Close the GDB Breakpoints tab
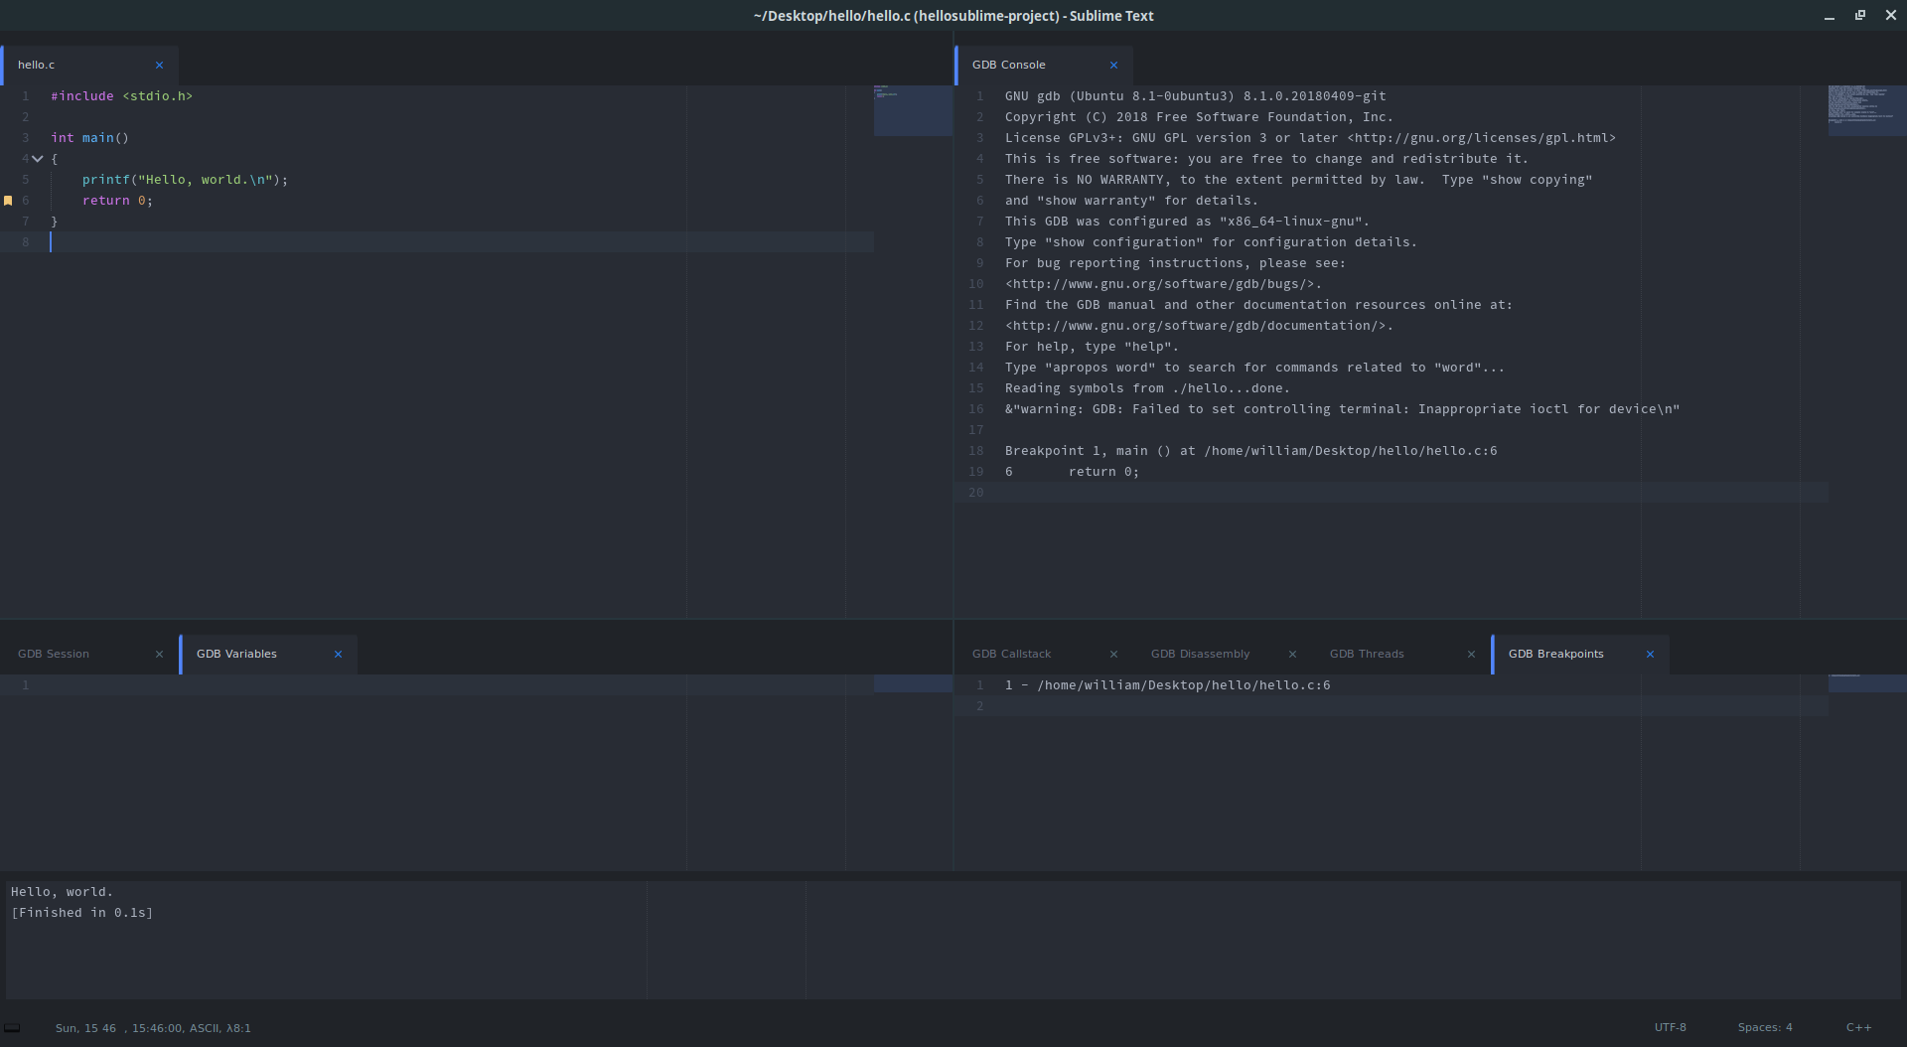This screenshot has height=1047, width=1907. (1650, 655)
